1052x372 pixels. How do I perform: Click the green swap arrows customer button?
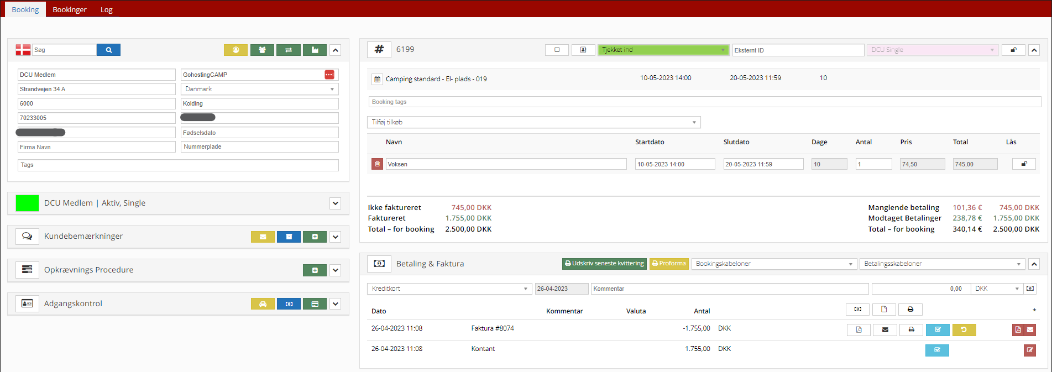click(289, 50)
